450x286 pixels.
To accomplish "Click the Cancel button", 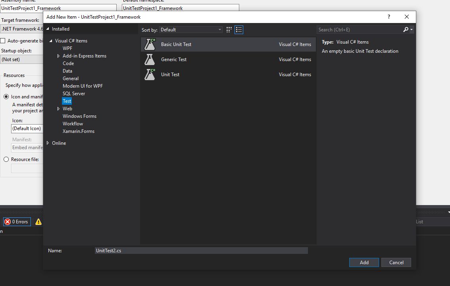I will [x=396, y=263].
